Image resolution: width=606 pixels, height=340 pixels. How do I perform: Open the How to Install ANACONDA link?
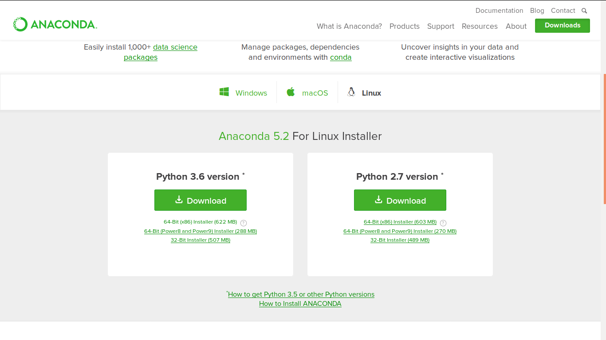[300, 304]
